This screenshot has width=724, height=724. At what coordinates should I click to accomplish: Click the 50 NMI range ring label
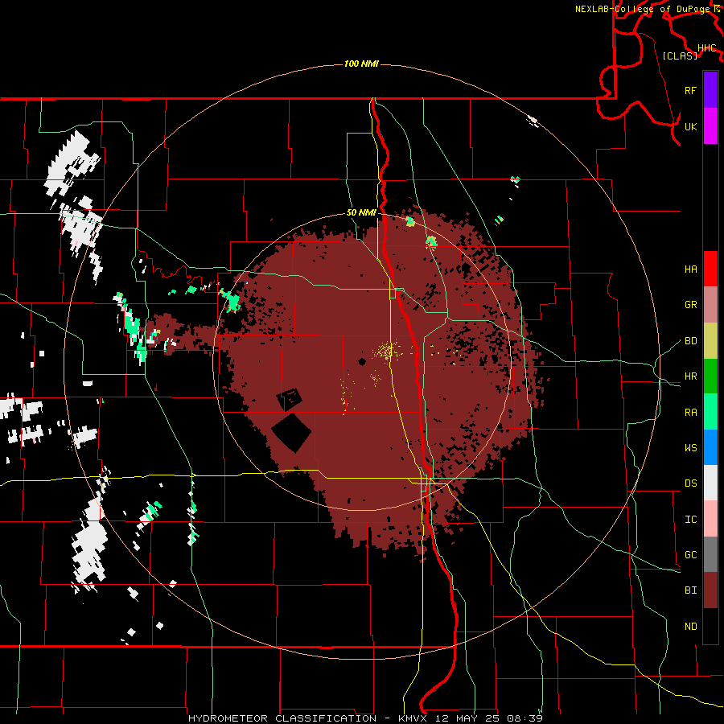pos(361,213)
